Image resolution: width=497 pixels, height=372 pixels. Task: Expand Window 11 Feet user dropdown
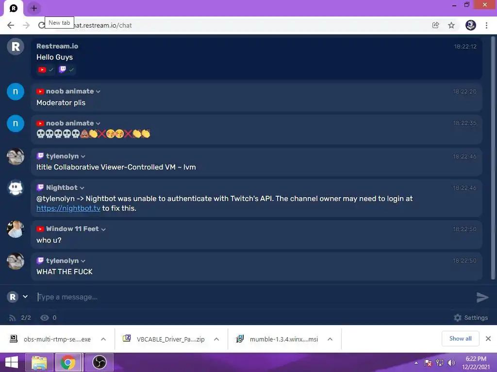coord(103,229)
